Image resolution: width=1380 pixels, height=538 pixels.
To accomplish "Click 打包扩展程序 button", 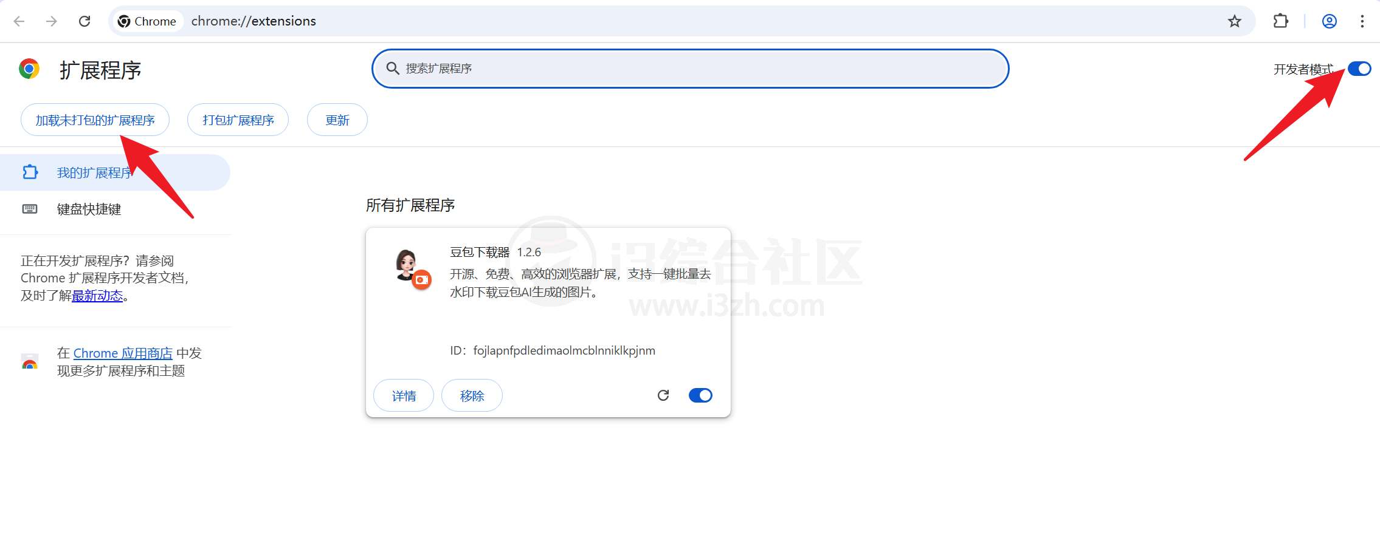I will coord(238,120).
